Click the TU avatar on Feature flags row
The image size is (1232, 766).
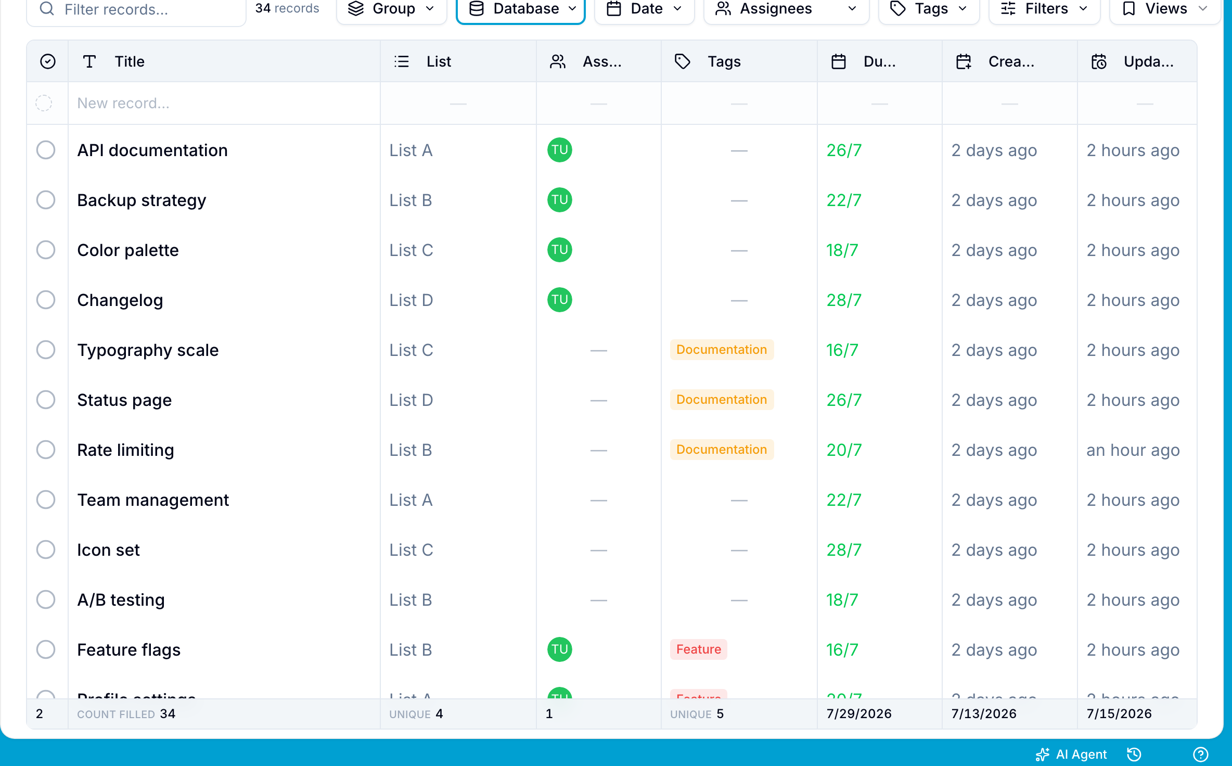559,649
